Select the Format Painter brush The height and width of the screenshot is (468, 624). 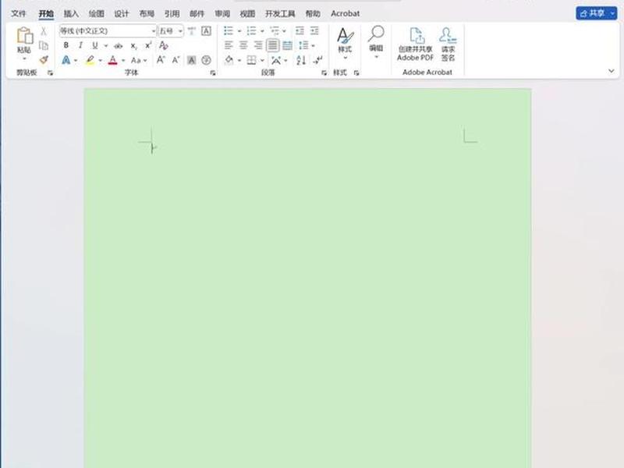tap(44, 60)
